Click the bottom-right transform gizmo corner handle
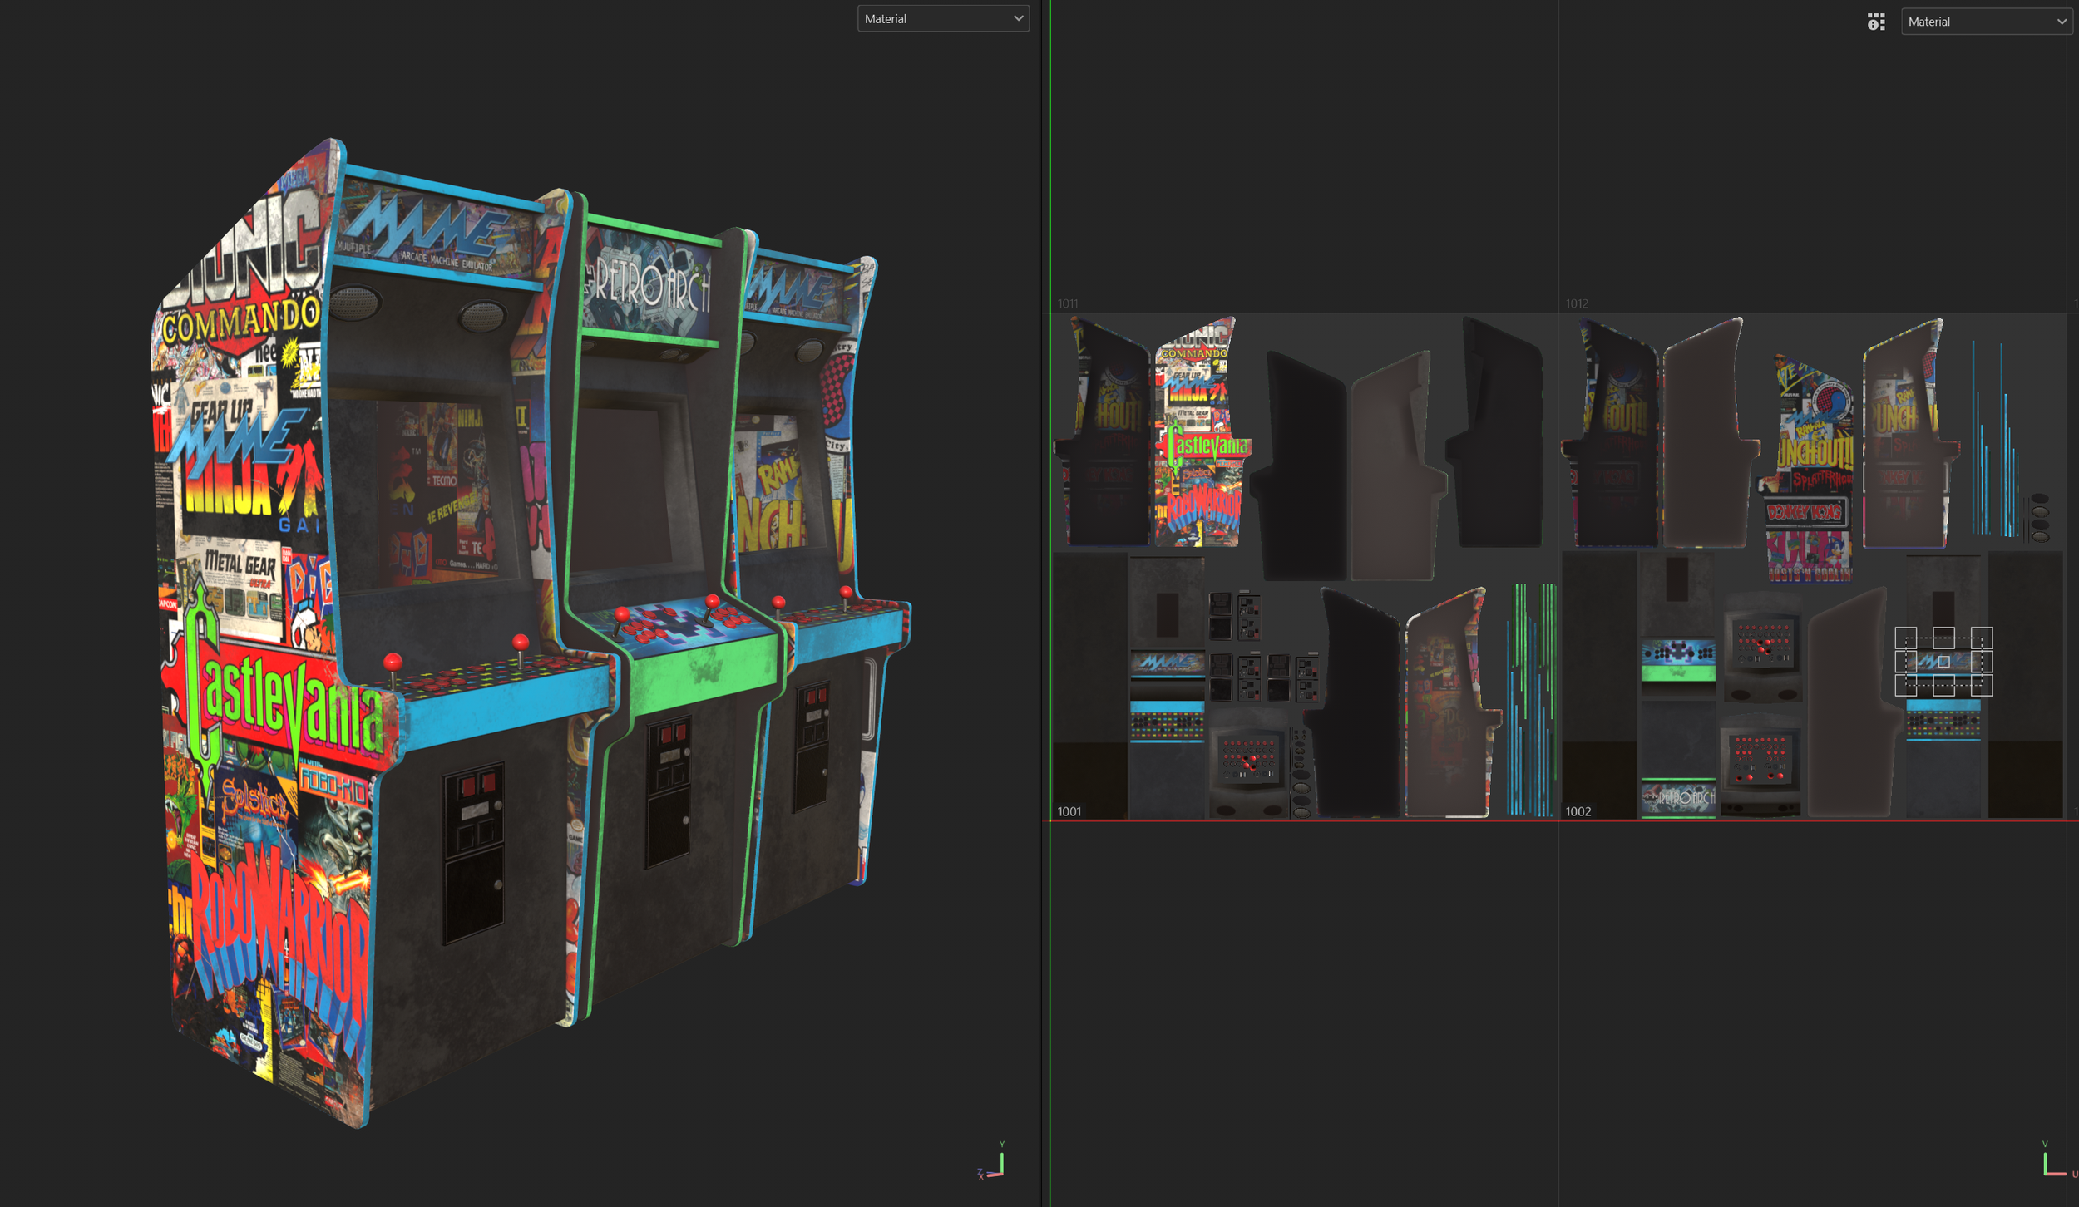Image resolution: width=2079 pixels, height=1207 pixels. coord(1982,686)
